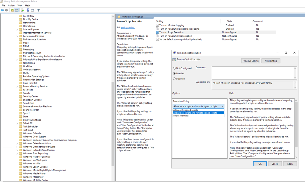This screenshot has height=182, width=305.
Task: Click the Windows PowerShell folder icon in the header
Action: [119, 17]
